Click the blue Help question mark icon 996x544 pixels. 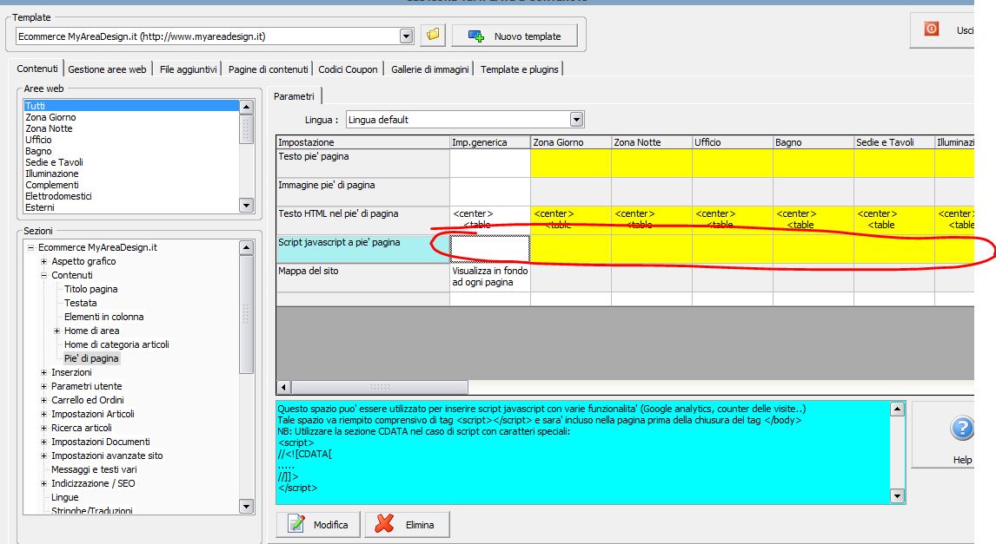click(x=962, y=428)
